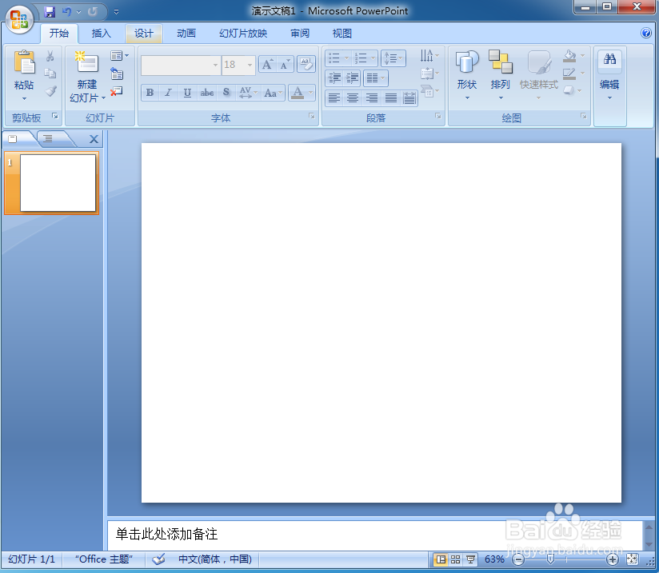Open the Arrange objects menu
Screen dimensions: 659x573
point(500,76)
